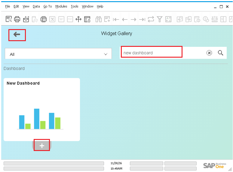Run search with the magnifier icon
The width and height of the screenshot is (233, 172).
pos(221,53)
